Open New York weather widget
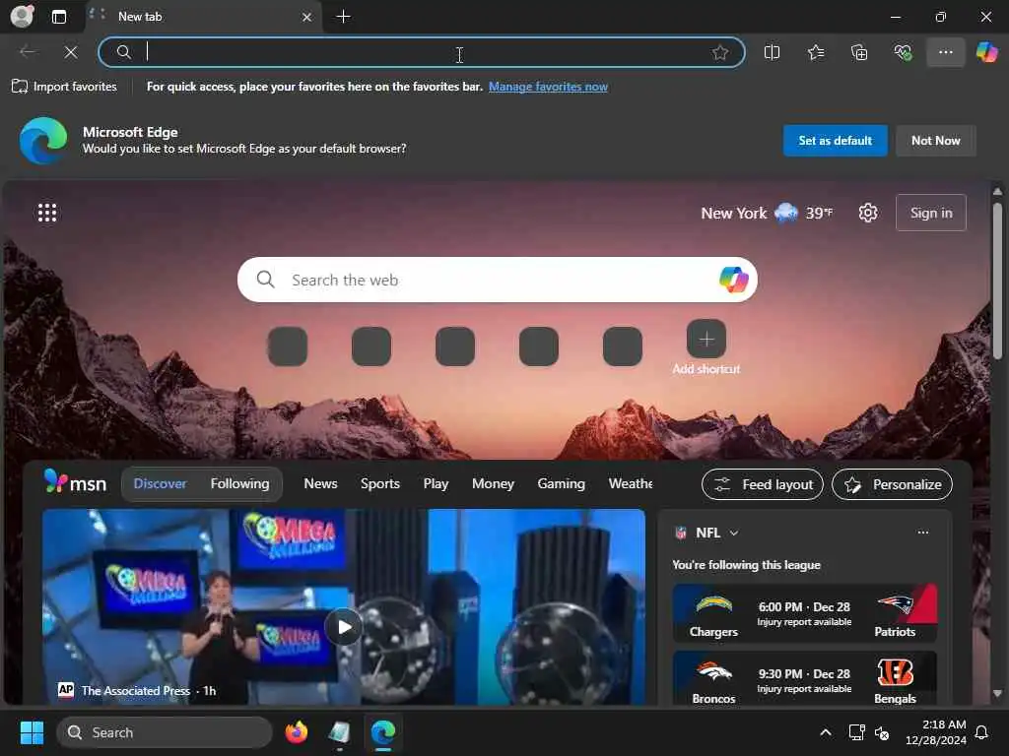 [x=767, y=213]
